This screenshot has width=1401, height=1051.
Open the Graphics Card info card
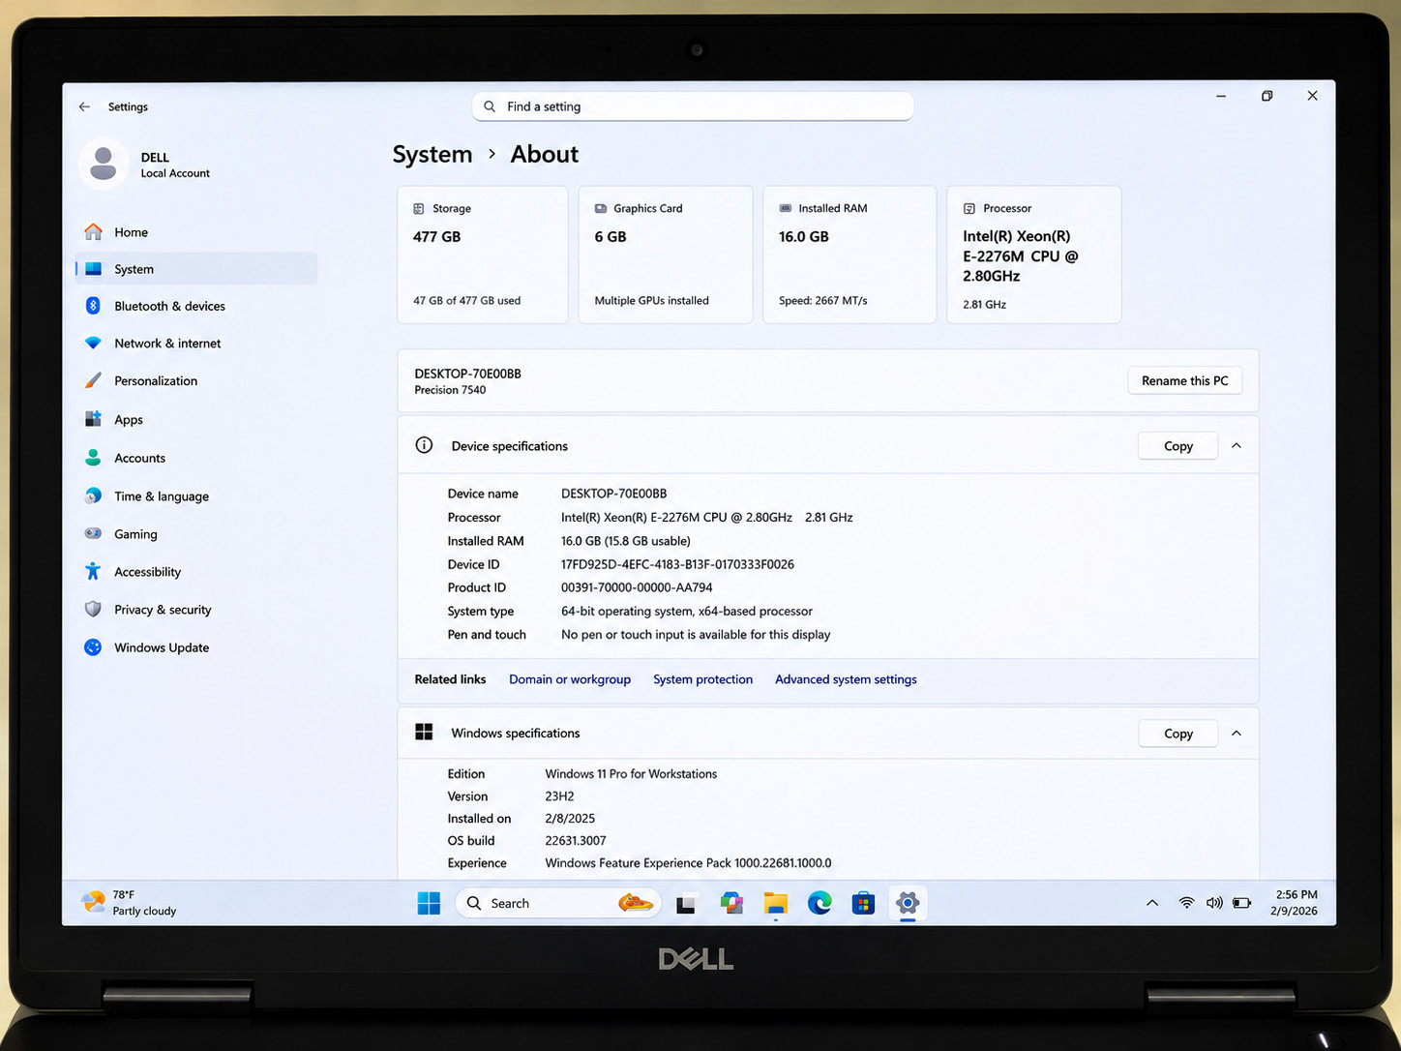[666, 255]
